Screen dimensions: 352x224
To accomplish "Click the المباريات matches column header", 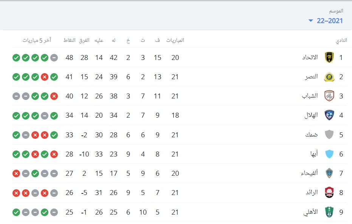I will click(175, 40).
